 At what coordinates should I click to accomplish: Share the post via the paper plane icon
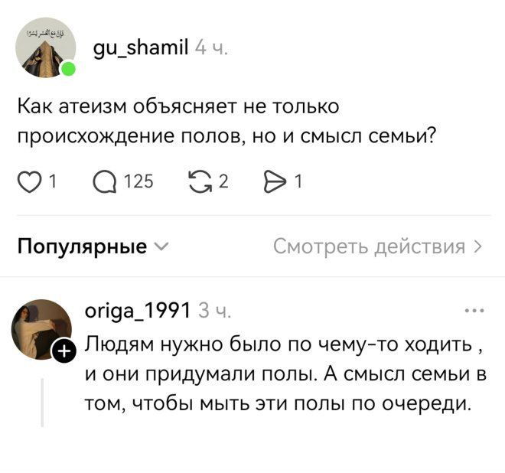(274, 181)
